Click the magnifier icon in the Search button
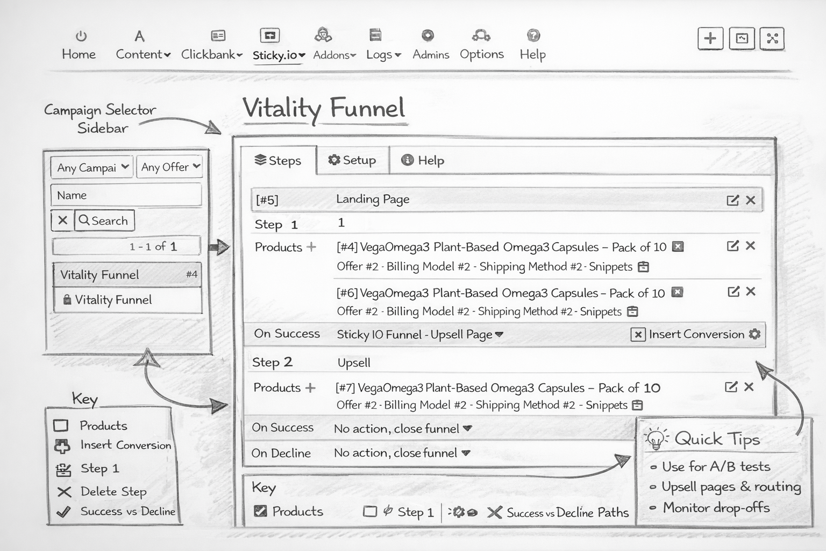 coord(84,221)
